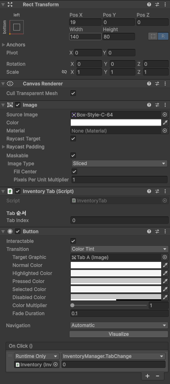
Task: Toggle raw edit mode R button
Action: (163, 36)
